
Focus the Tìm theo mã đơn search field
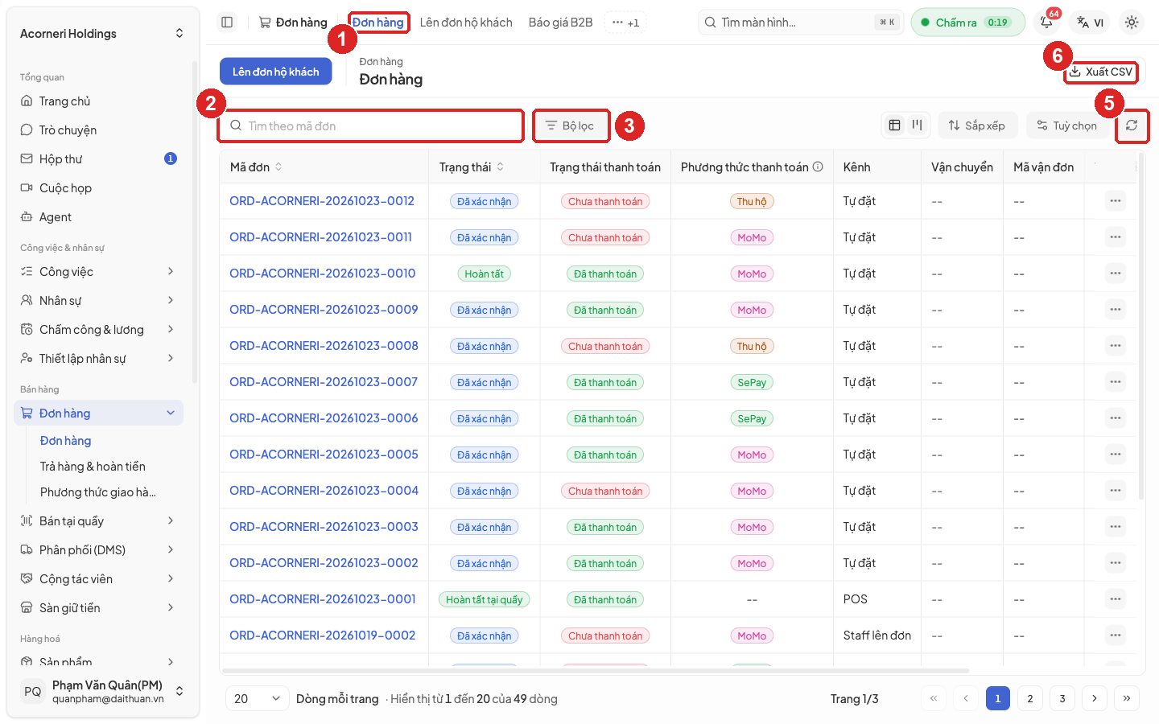371,125
